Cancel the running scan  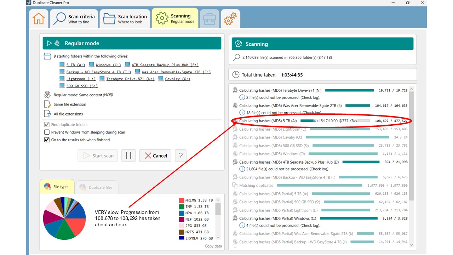pyautogui.click(x=155, y=155)
